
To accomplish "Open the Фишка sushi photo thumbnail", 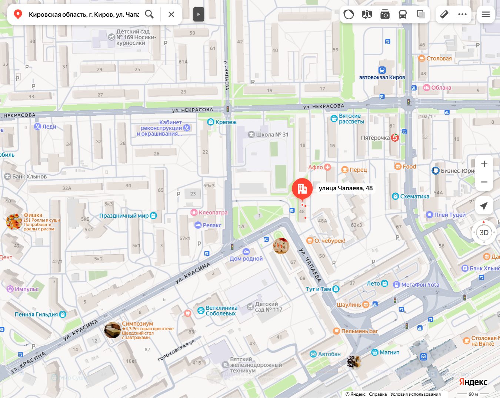I will tap(14, 222).
